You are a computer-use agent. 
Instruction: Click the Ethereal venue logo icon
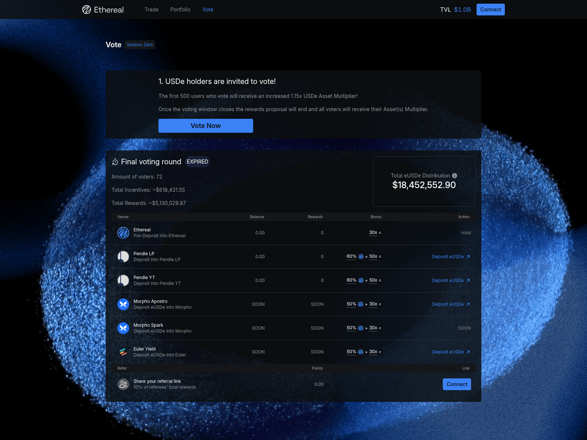pos(123,233)
